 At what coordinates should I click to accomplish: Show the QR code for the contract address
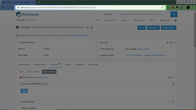tap(92, 27)
